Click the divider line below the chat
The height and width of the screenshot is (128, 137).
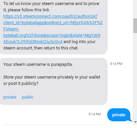pos(53,125)
